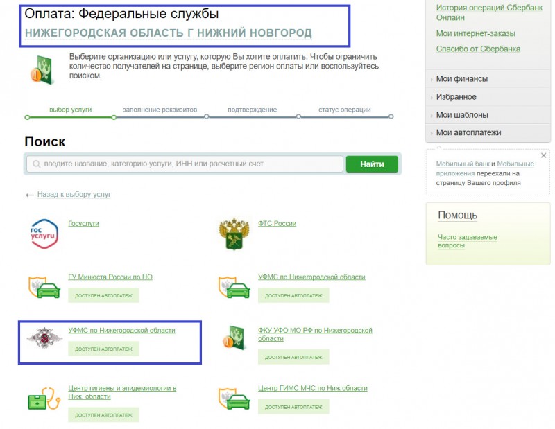The width and height of the screenshot is (555, 429).
Task: Click the Поиск heading
Action: (45, 141)
